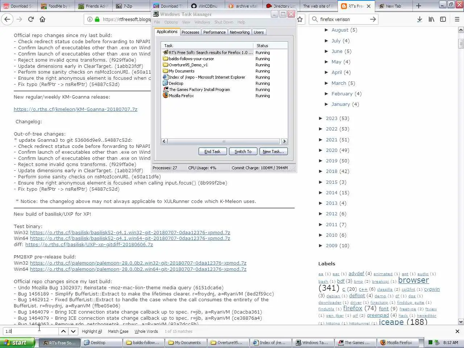Expand the August archive

[x=327, y=30]
